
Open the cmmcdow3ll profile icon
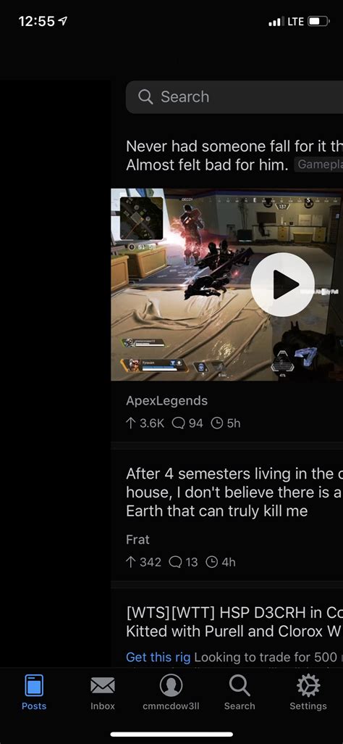coord(171,686)
